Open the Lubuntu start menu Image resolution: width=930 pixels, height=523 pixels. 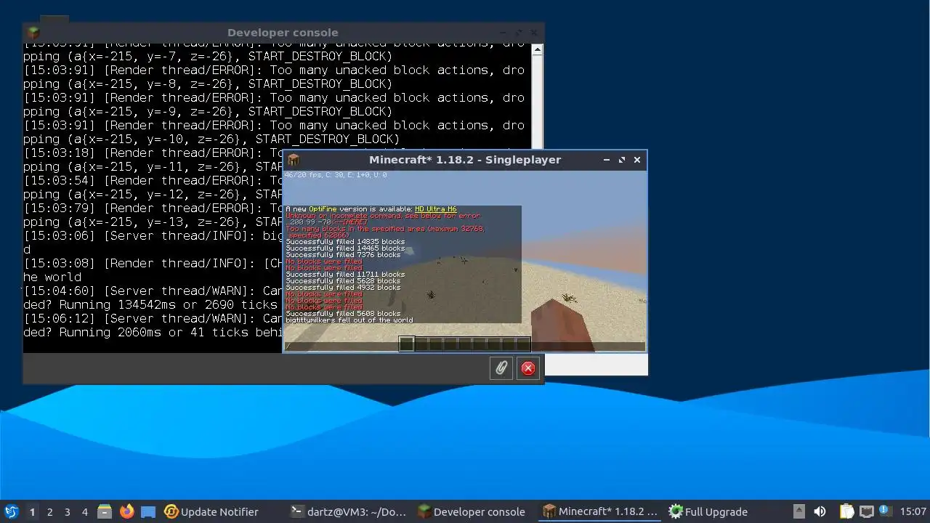[11, 511]
